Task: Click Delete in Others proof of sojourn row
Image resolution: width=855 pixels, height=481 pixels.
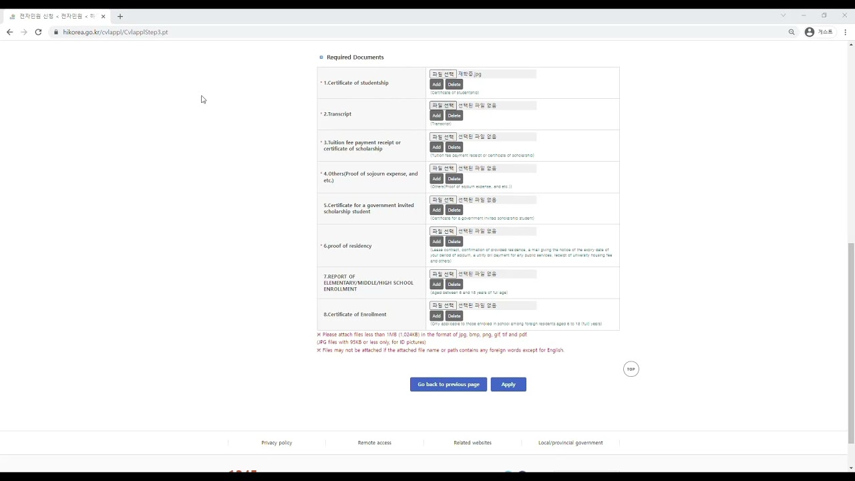Action: [x=454, y=178]
